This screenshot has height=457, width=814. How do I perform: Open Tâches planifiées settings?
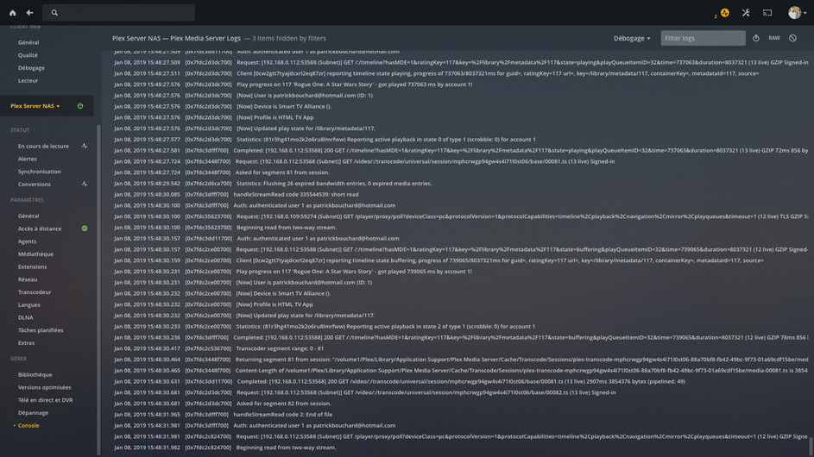pos(41,330)
